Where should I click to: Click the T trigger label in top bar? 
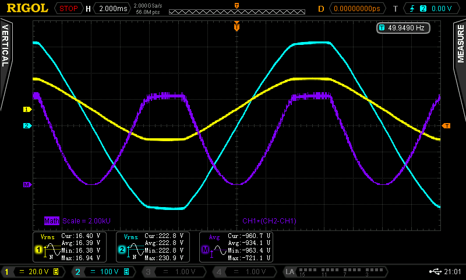point(396,9)
